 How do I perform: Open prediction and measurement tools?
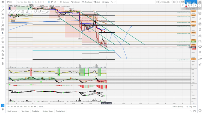pyautogui.click(x=3, y=29)
